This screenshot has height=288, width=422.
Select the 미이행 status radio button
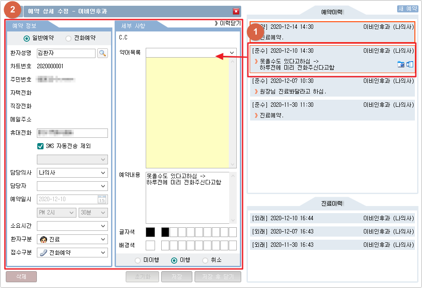point(138,261)
